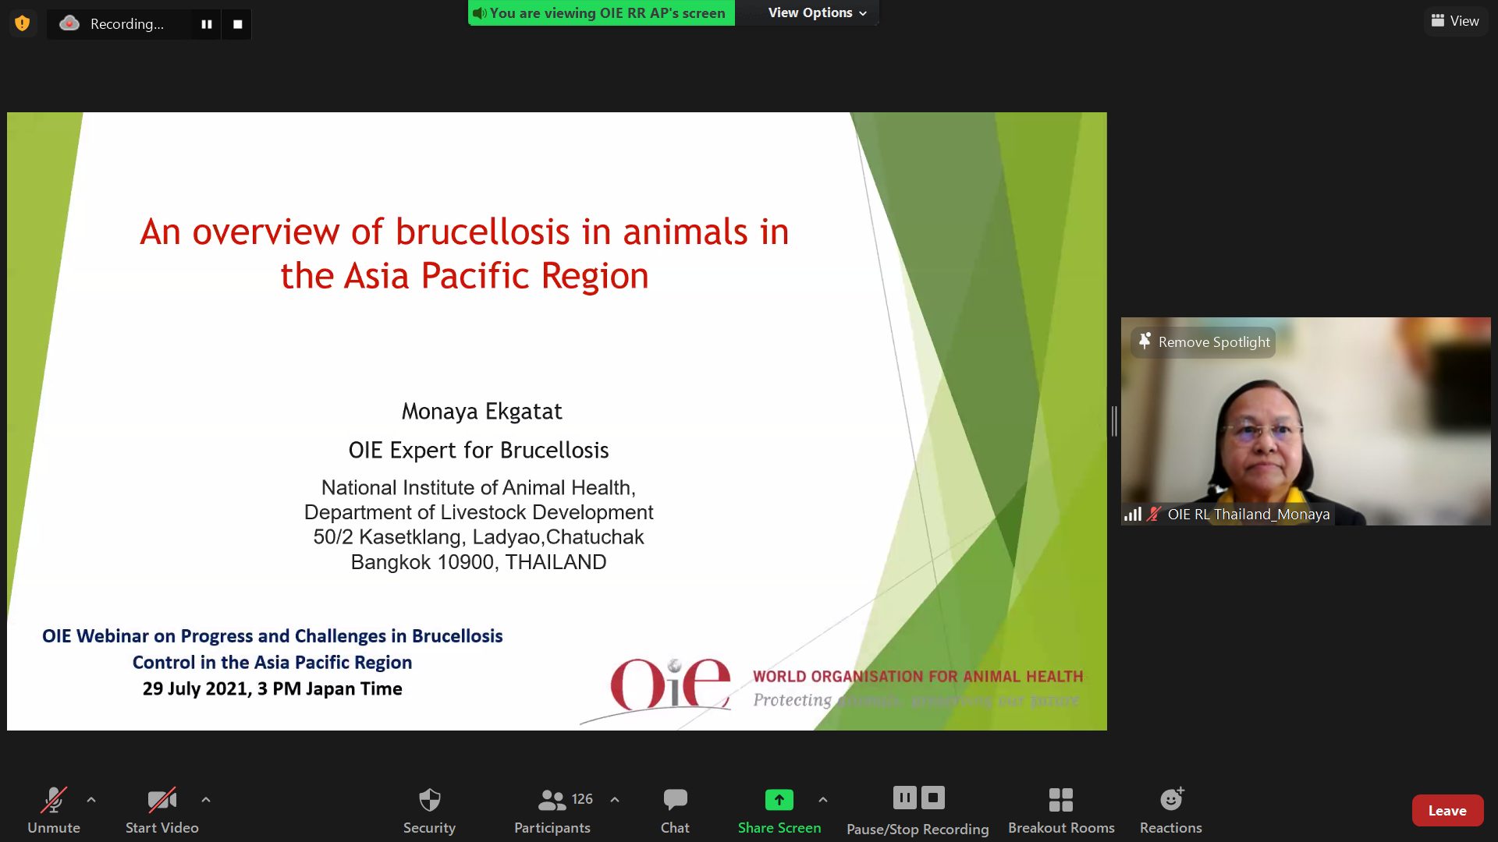The width and height of the screenshot is (1498, 842).
Task: Pause the recording in bottom toolbar
Action: (x=904, y=798)
